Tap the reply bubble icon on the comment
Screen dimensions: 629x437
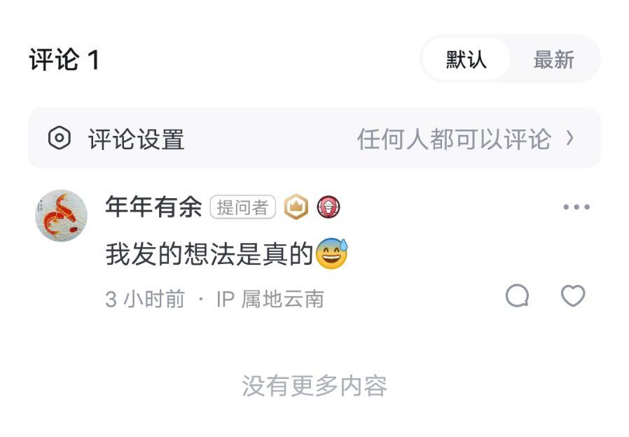click(x=518, y=296)
